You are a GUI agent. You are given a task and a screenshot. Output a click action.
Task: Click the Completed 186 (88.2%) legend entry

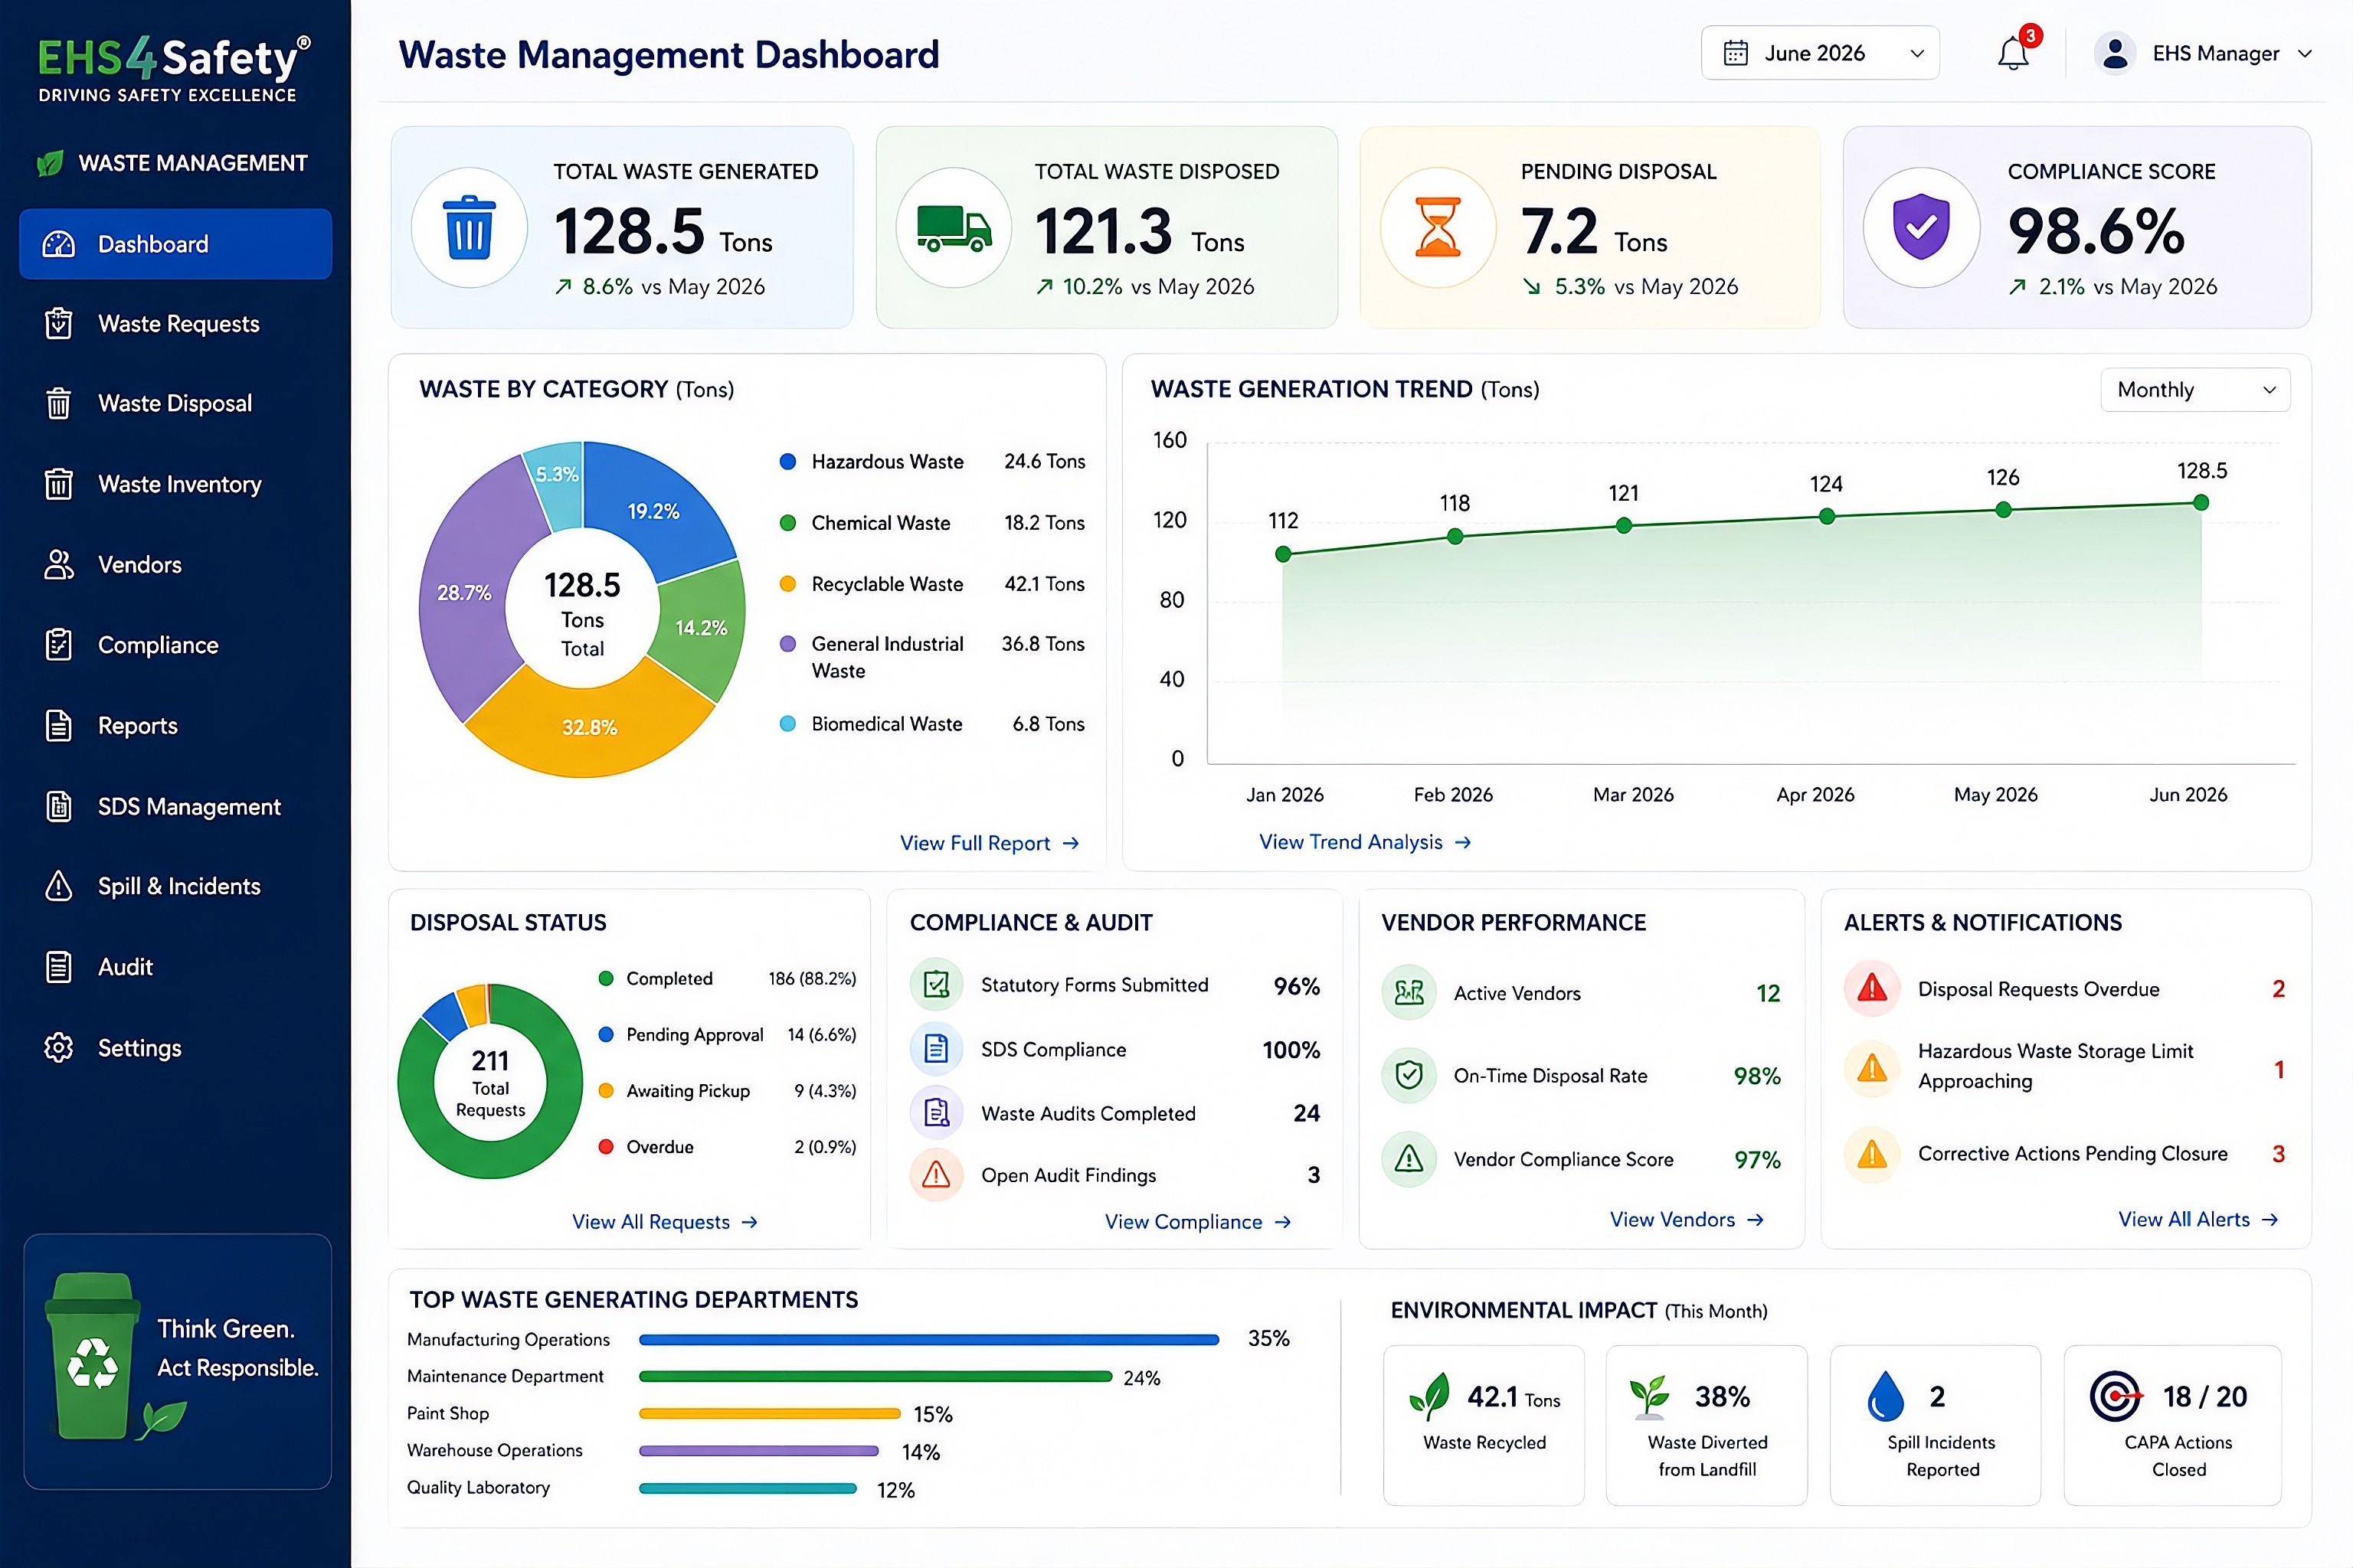click(728, 979)
